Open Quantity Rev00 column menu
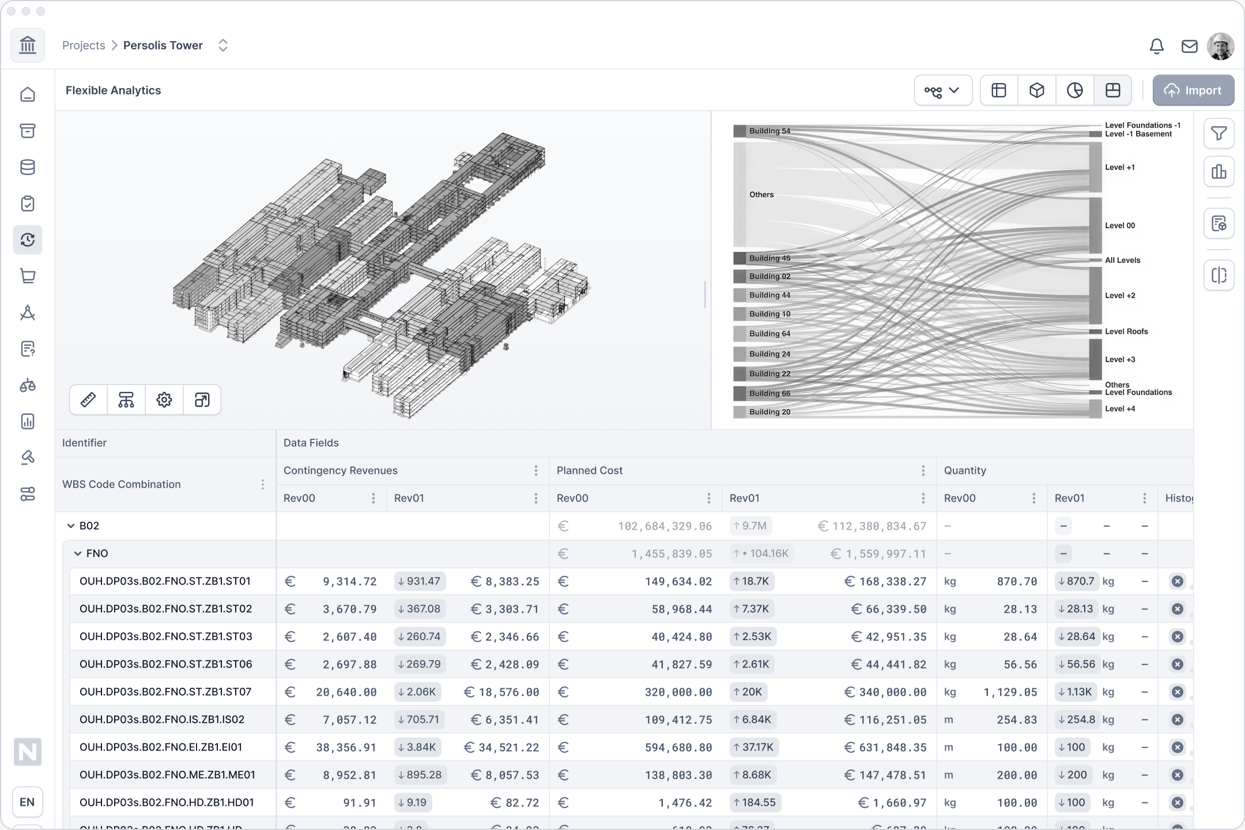Image resolution: width=1245 pixels, height=830 pixels. 1034,498
